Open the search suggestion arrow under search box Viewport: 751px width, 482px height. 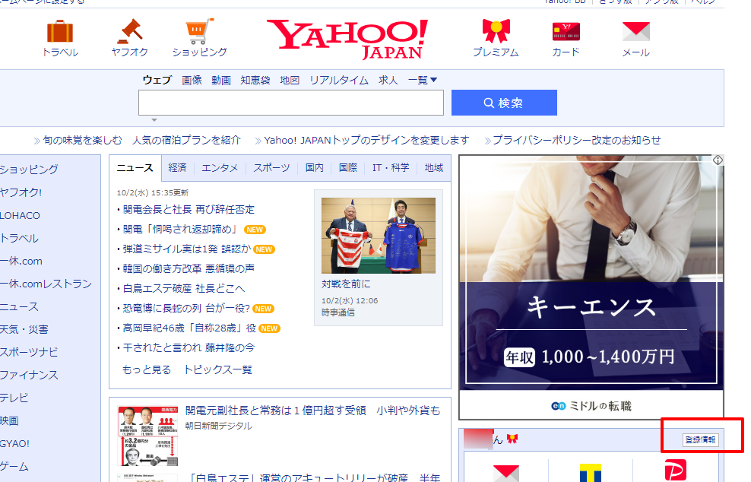pos(154,120)
